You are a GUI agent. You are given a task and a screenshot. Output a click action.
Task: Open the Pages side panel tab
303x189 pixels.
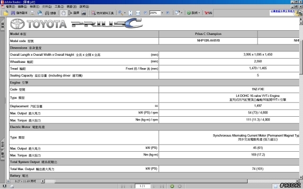tap(2, 25)
